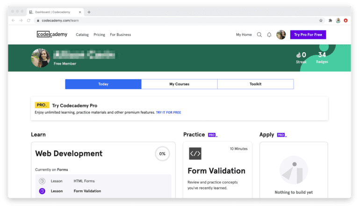Click the Currently on Forms text
The image size is (359, 208).
point(51,170)
